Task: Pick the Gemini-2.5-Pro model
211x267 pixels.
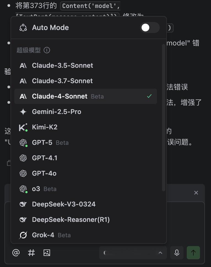Action: click(86, 112)
